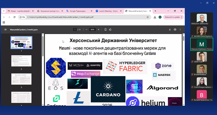Select Валерій Кравченко participant tile
Viewport: 217px width, 115px height.
(202, 95)
